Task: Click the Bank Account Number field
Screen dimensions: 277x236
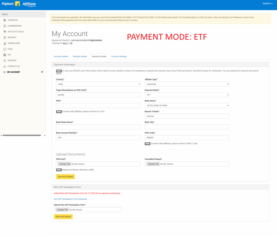Action: pyautogui.click(x=98, y=138)
